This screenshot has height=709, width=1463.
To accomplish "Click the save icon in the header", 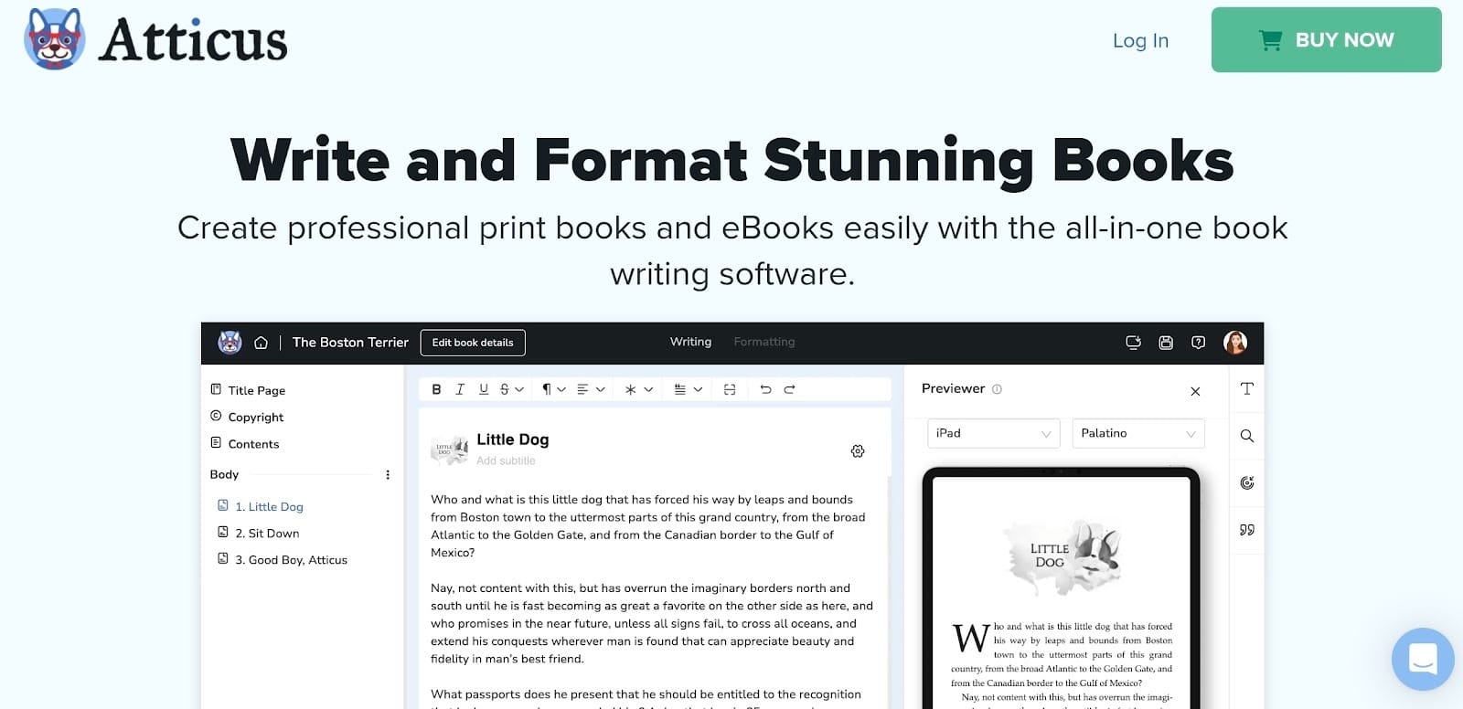I will tap(1166, 343).
